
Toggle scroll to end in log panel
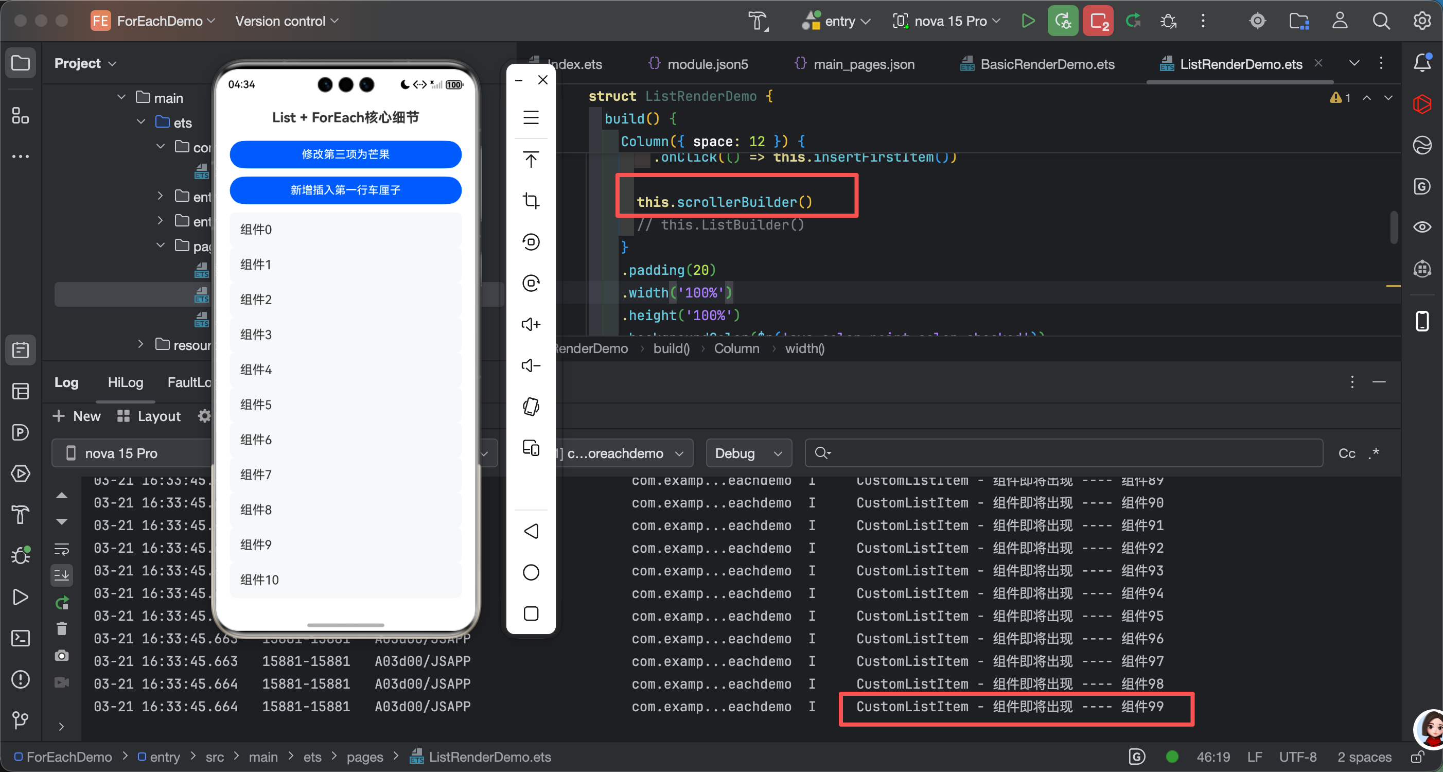tap(62, 575)
